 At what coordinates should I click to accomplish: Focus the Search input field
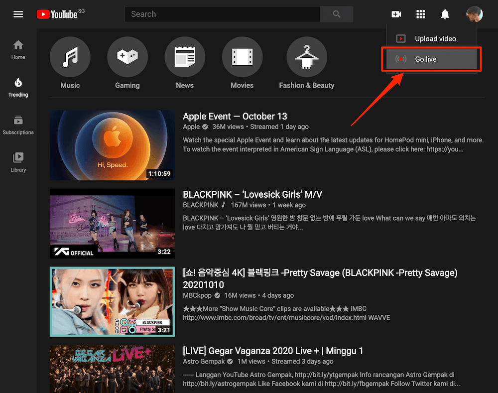click(x=222, y=14)
